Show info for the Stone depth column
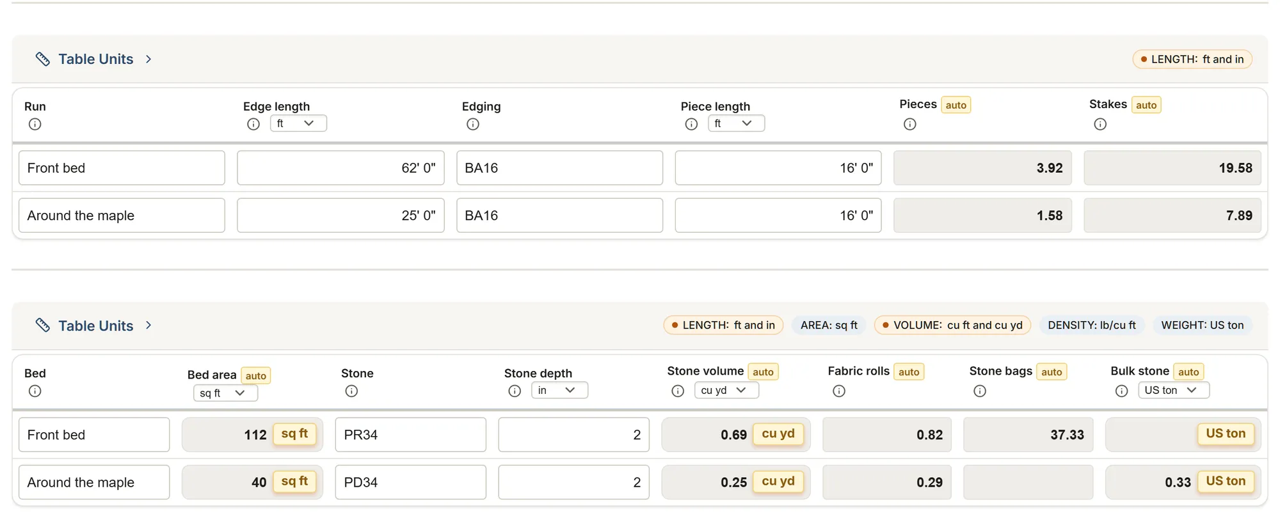Screen dimensions: 1280x518 [x=515, y=391]
